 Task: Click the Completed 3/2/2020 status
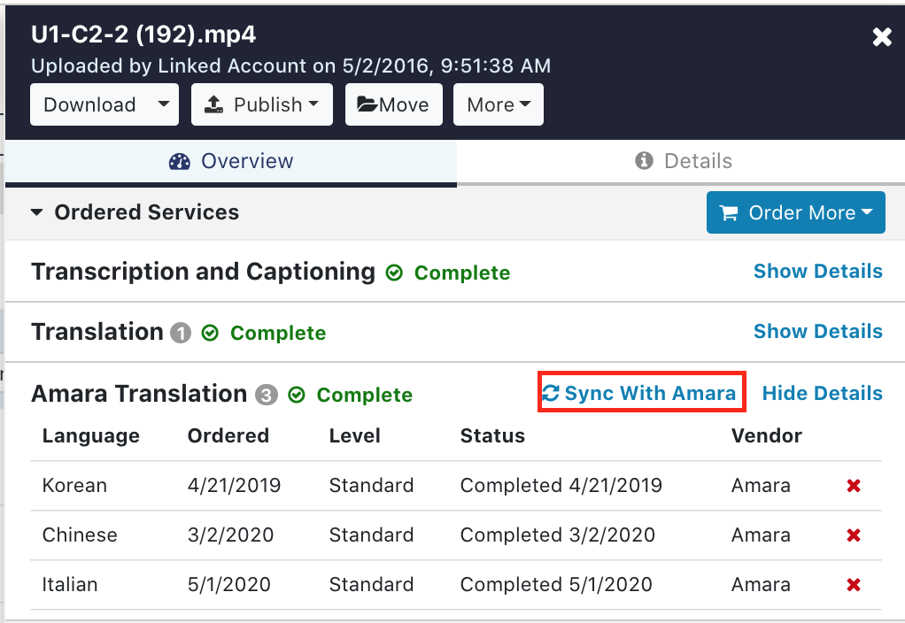tap(558, 535)
